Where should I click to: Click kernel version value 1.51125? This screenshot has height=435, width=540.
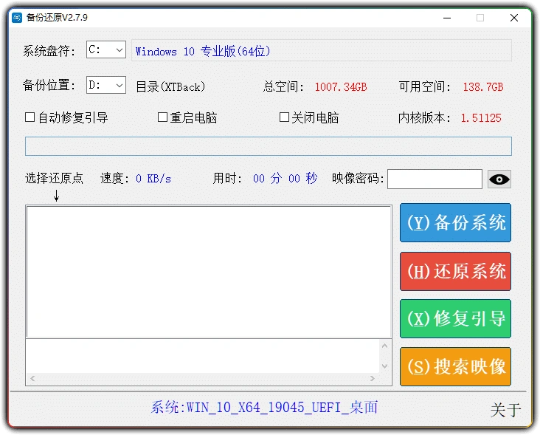tap(481, 118)
